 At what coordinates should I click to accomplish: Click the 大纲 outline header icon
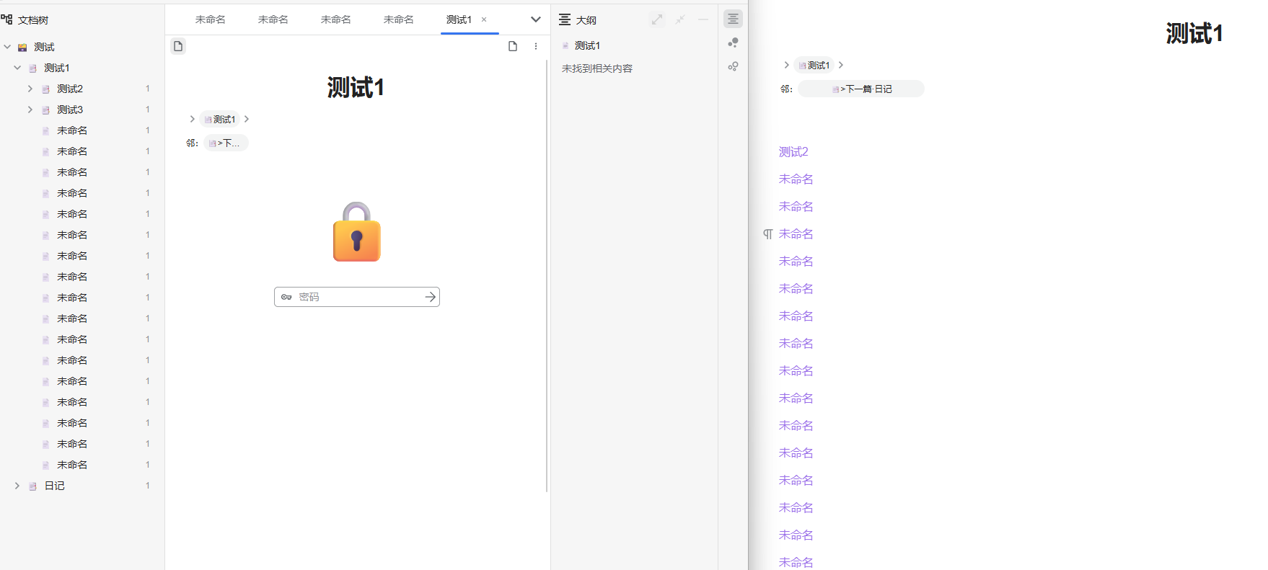click(565, 19)
